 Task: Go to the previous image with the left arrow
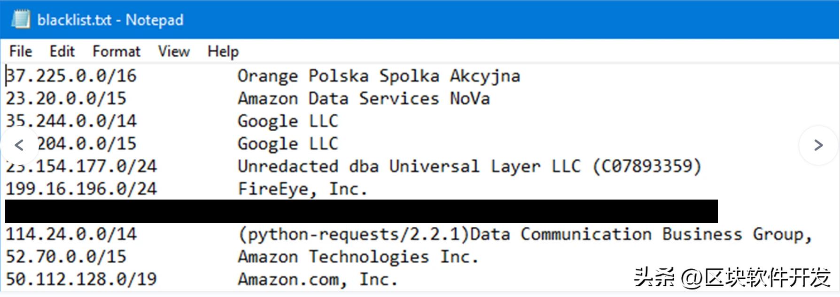[19, 145]
